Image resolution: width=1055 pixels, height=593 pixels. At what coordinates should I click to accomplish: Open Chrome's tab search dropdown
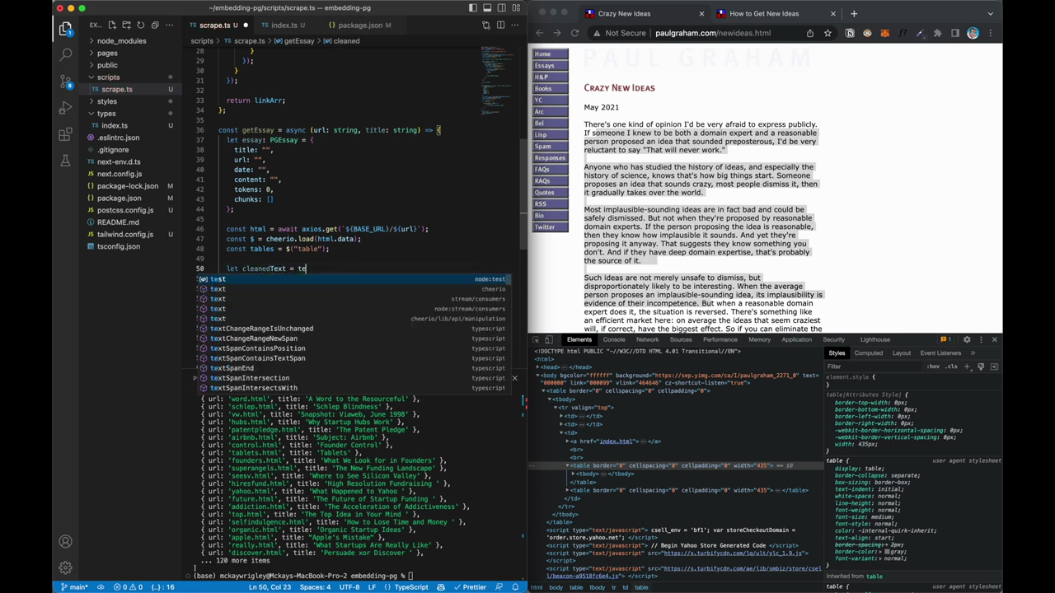[x=990, y=13]
